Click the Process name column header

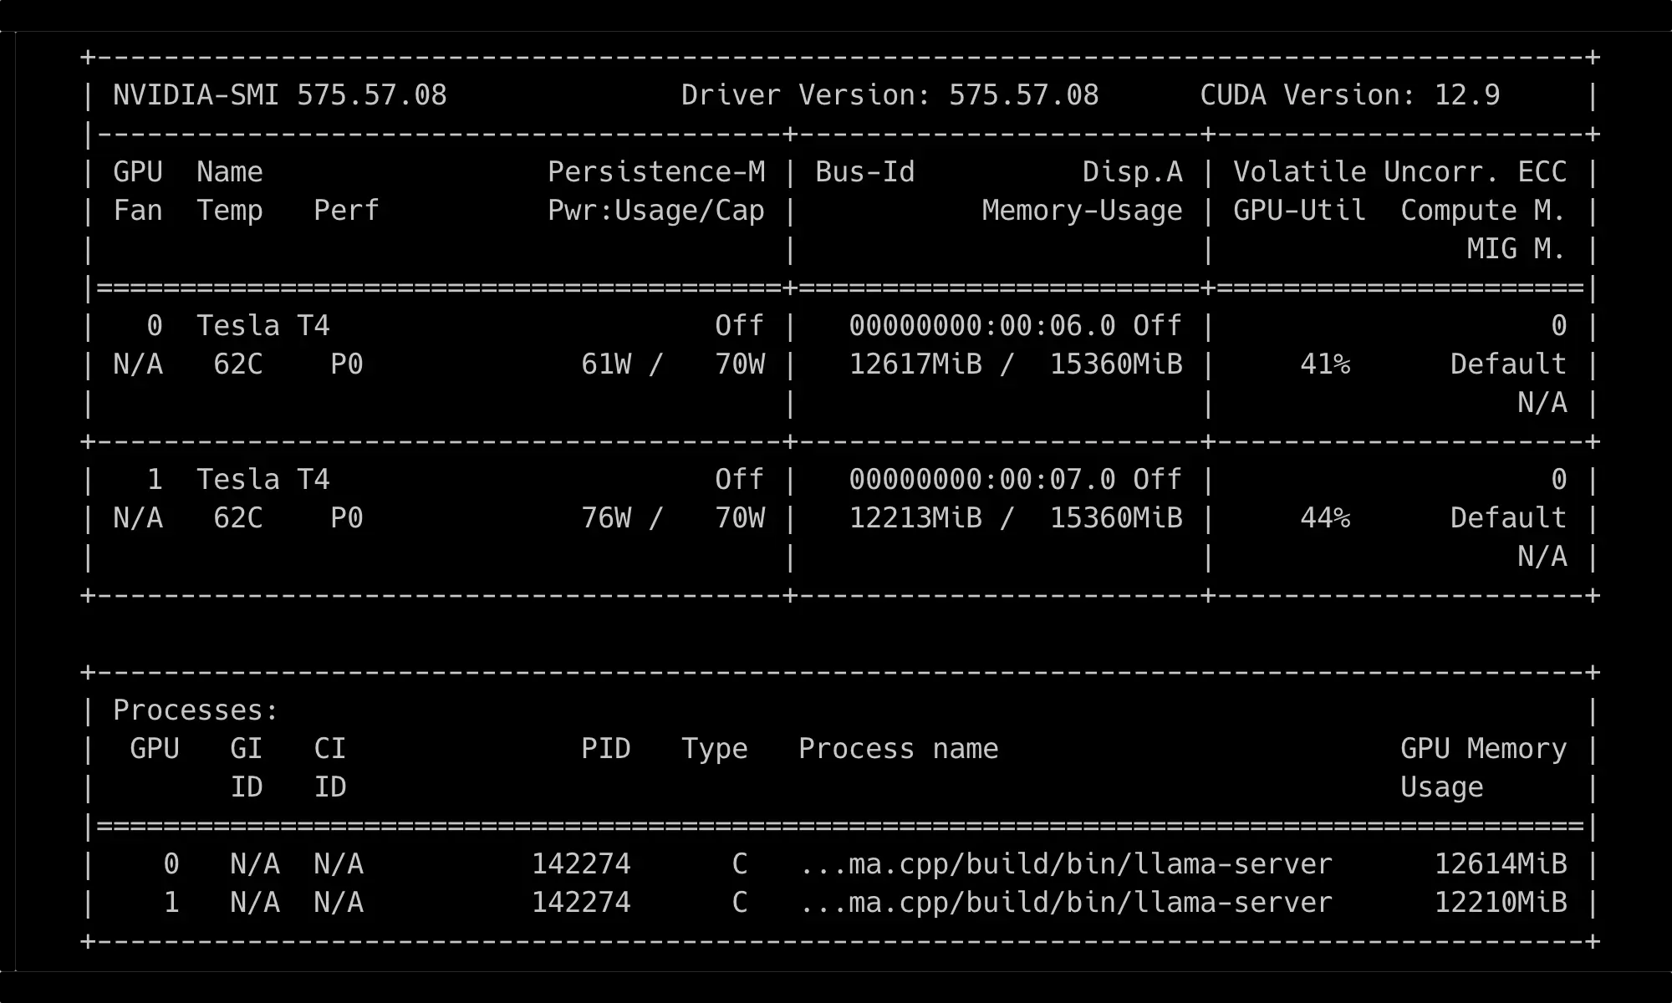pyautogui.click(x=899, y=749)
